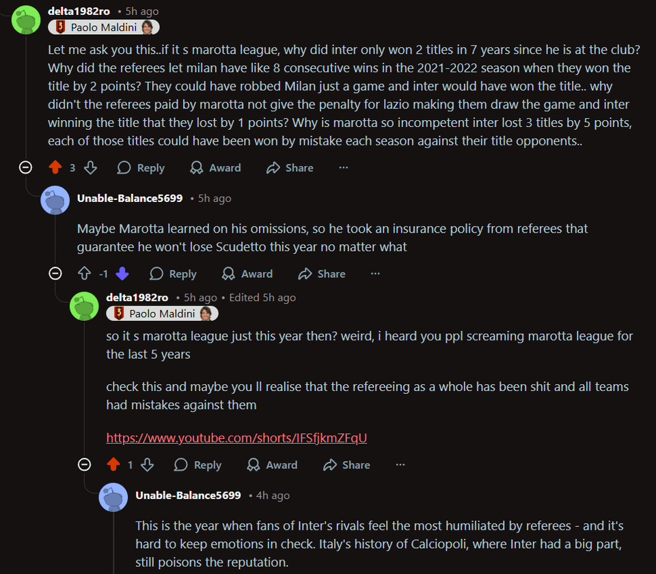Share the top comment by delta1982ro

click(290, 168)
